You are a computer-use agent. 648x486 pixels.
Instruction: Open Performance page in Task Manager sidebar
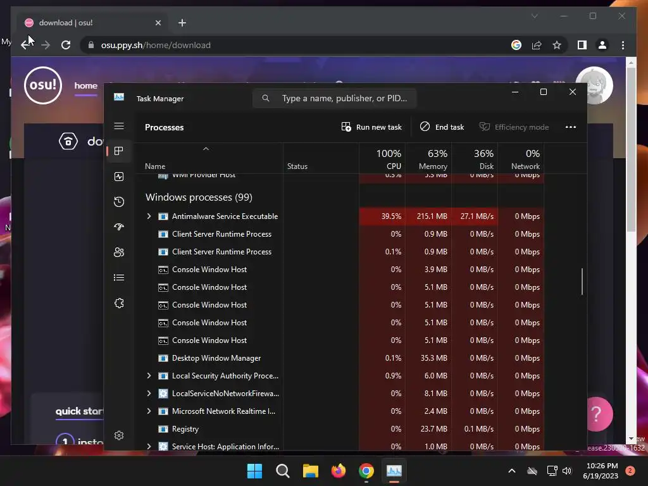tap(119, 177)
